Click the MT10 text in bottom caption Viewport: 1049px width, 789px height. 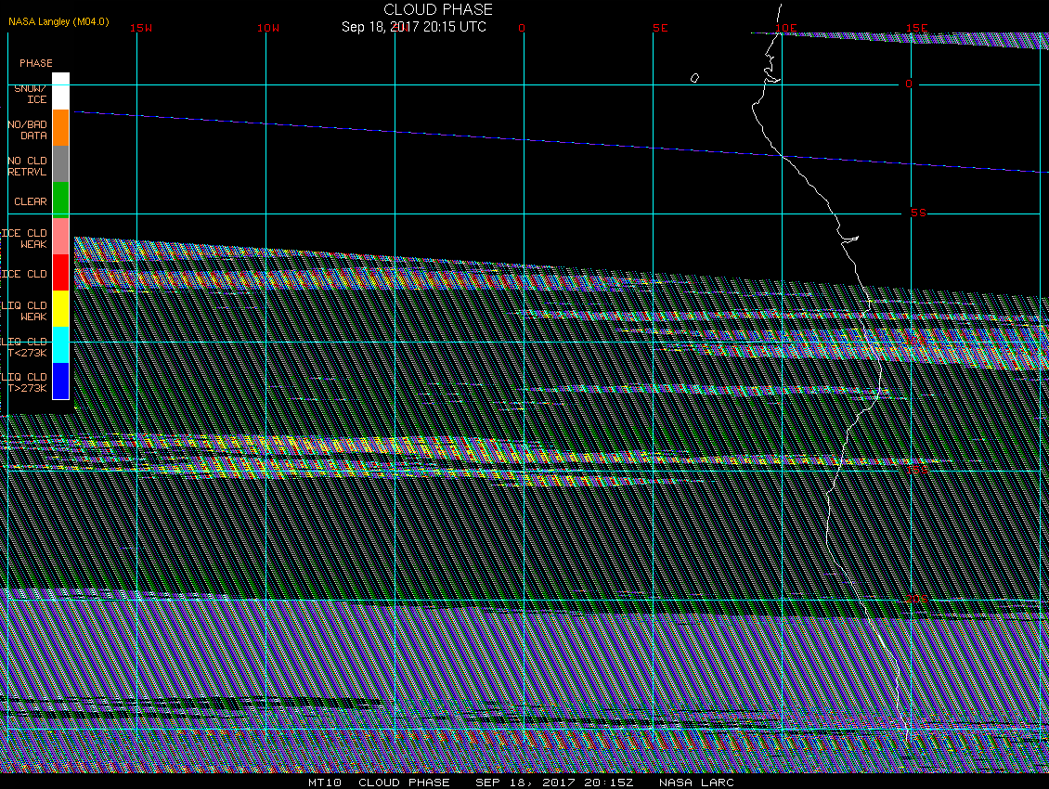325,783
